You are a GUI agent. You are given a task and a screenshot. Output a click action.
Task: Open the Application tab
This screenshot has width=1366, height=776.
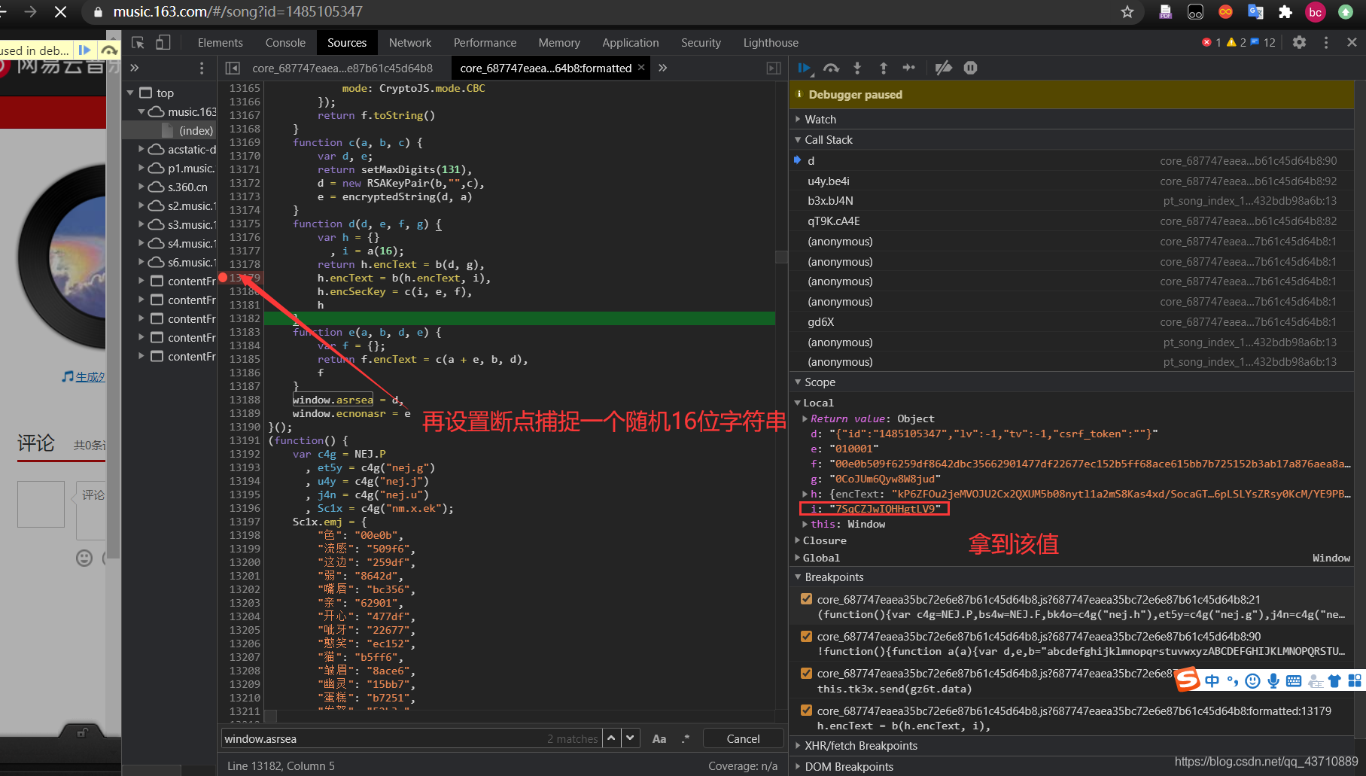tap(630, 43)
